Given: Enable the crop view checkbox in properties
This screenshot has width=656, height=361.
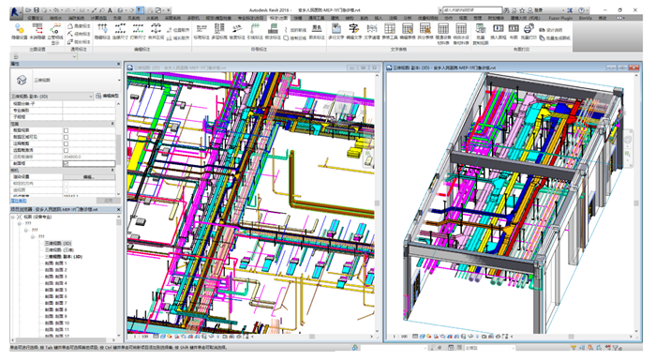Looking at the screenshot, I should (66, 130).
